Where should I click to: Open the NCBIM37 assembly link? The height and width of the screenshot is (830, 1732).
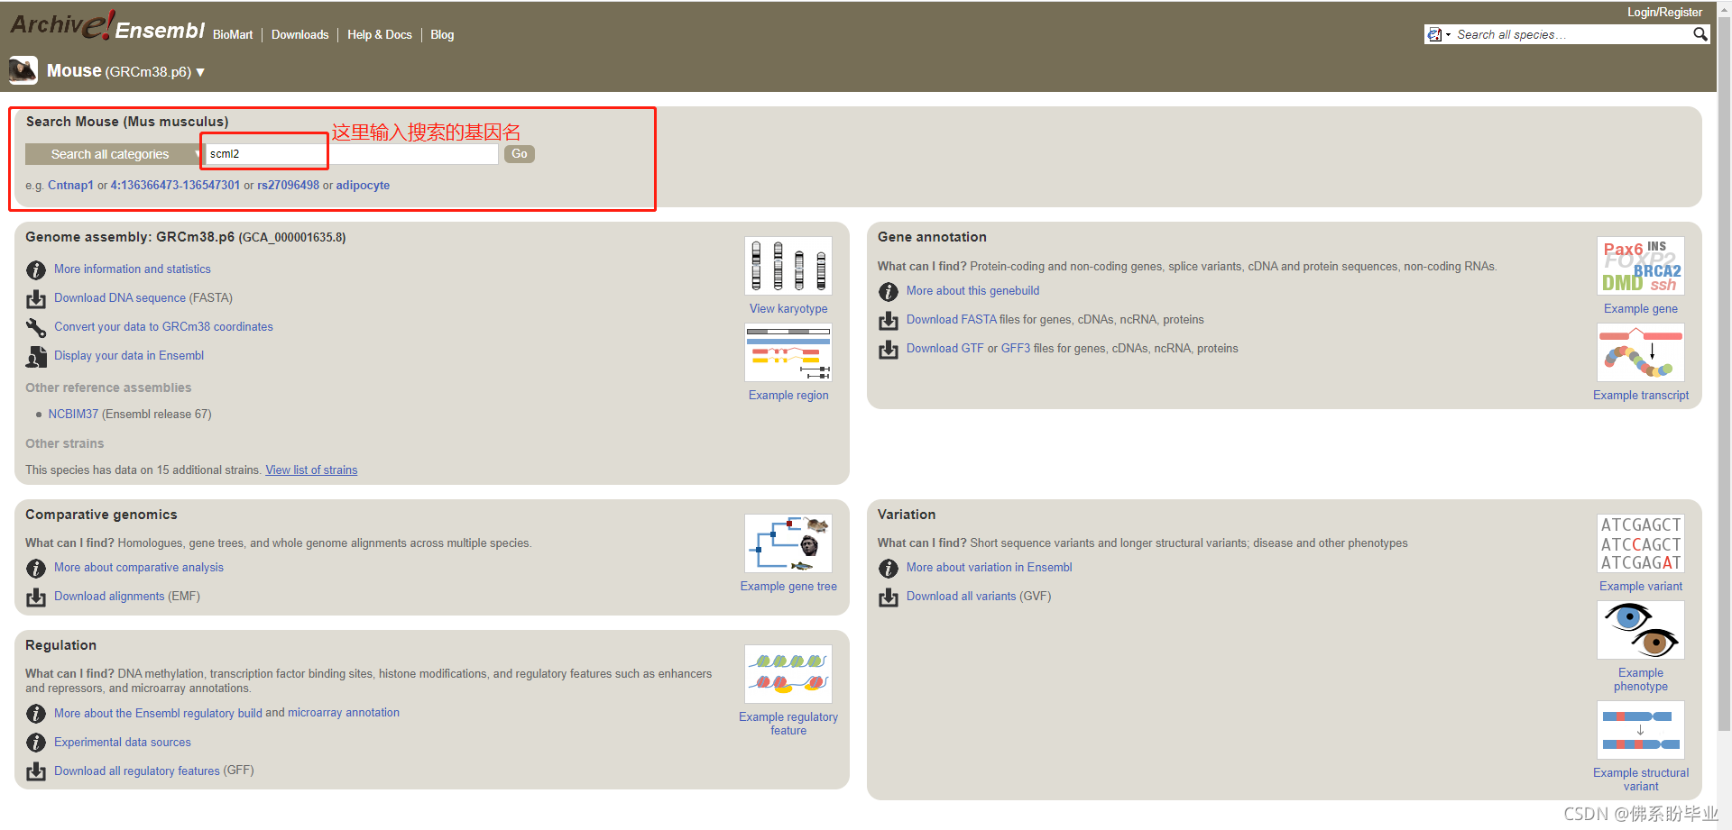click(73, 414)
